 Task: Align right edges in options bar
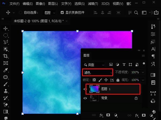click(109, 13)
